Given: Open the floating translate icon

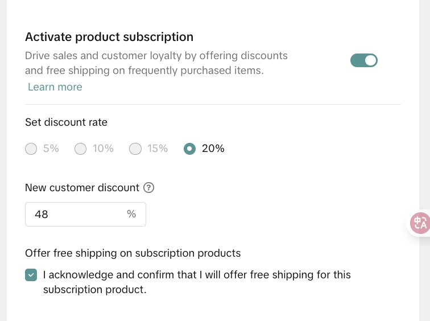Looking at the screenshot, I should pyautogui.click(x=420, y=223).
